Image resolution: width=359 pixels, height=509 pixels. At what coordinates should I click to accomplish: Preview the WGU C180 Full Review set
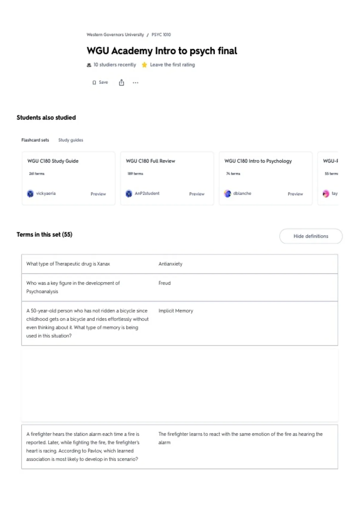pos(197,194)
